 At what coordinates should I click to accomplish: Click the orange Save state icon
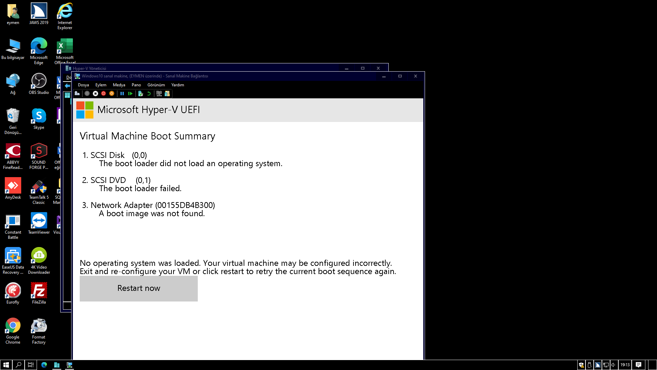point(112,94)
